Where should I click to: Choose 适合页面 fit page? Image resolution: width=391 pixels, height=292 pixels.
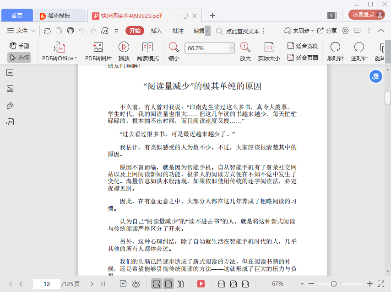pyautogui.click(x=303, y=58)
